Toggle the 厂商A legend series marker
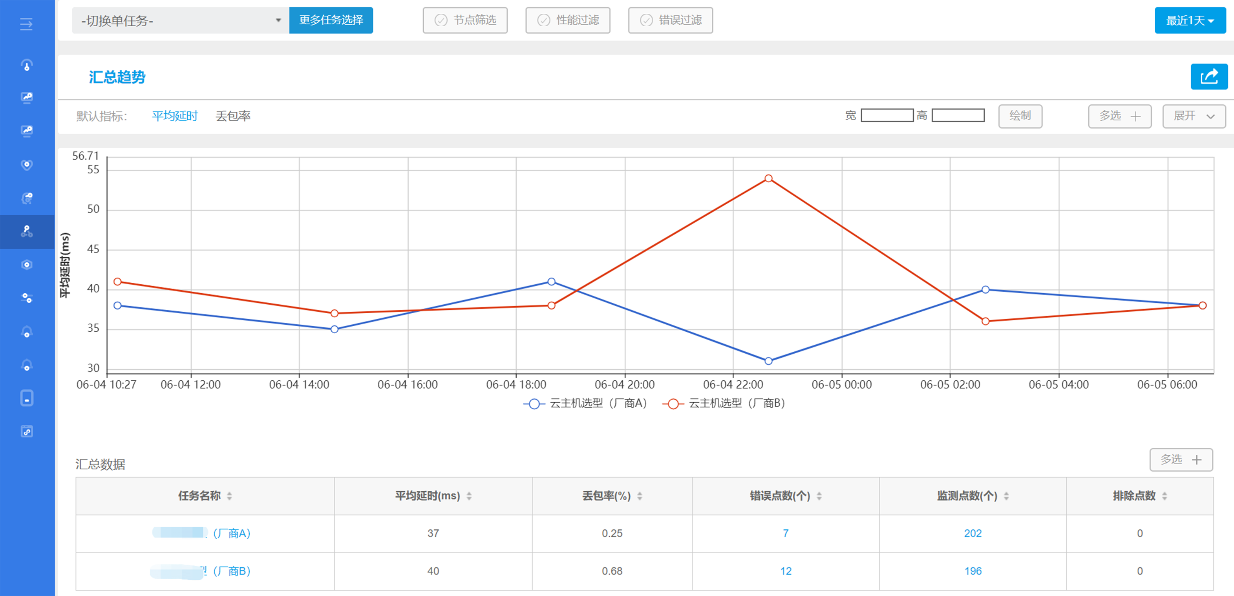The image size is (1234, 596). pos(534,404)
